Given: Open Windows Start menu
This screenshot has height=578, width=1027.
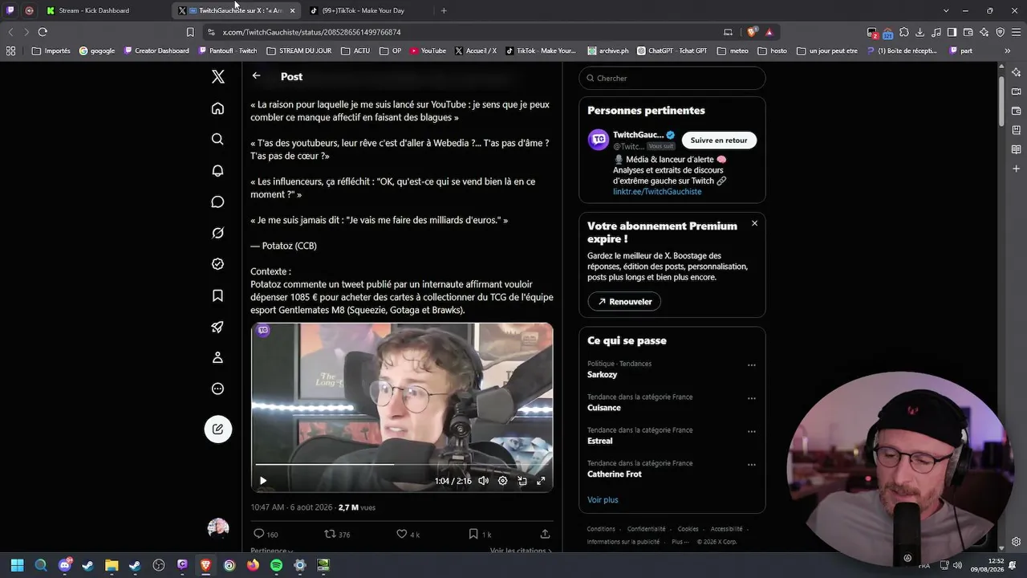Looking at the screenshot, I should click(x=17, y=565).
